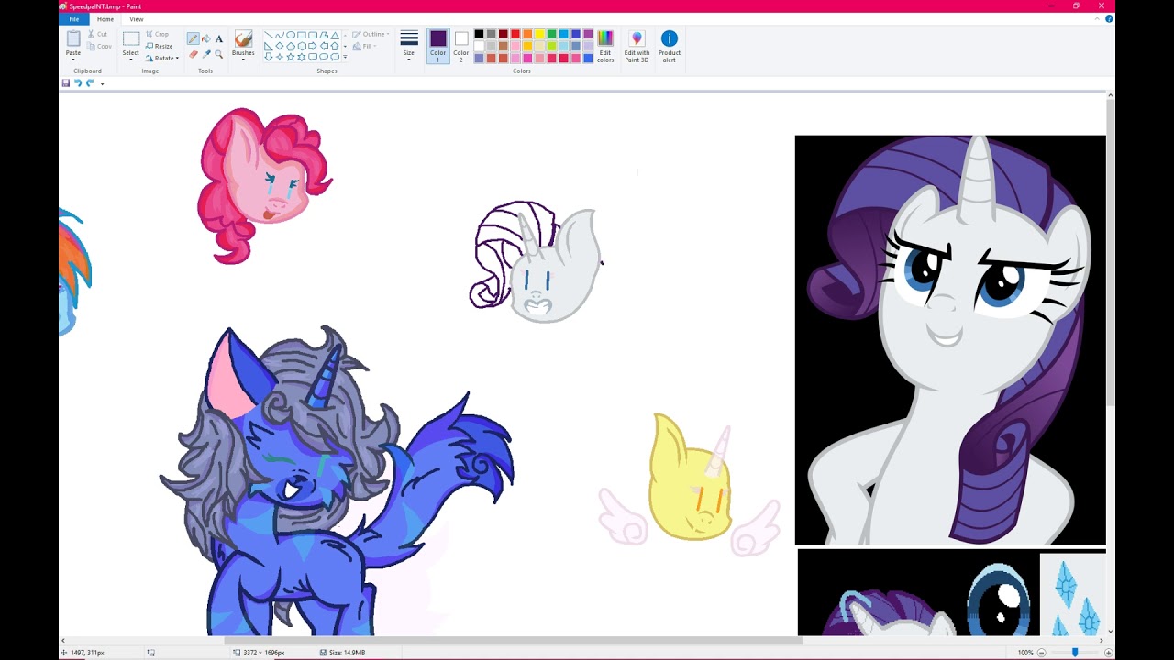Viewport: 1174px width, 660px height.
Task: Open the File menu
Action: point(74,19)
